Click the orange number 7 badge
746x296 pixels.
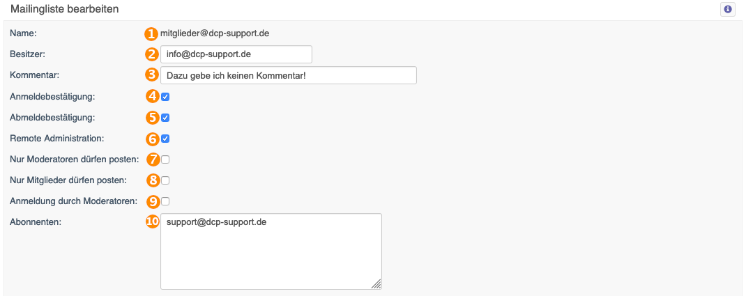[x=151, y=159]
